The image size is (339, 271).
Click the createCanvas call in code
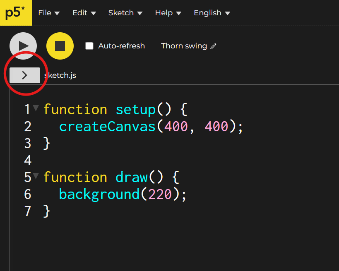(x=107, y=126)
